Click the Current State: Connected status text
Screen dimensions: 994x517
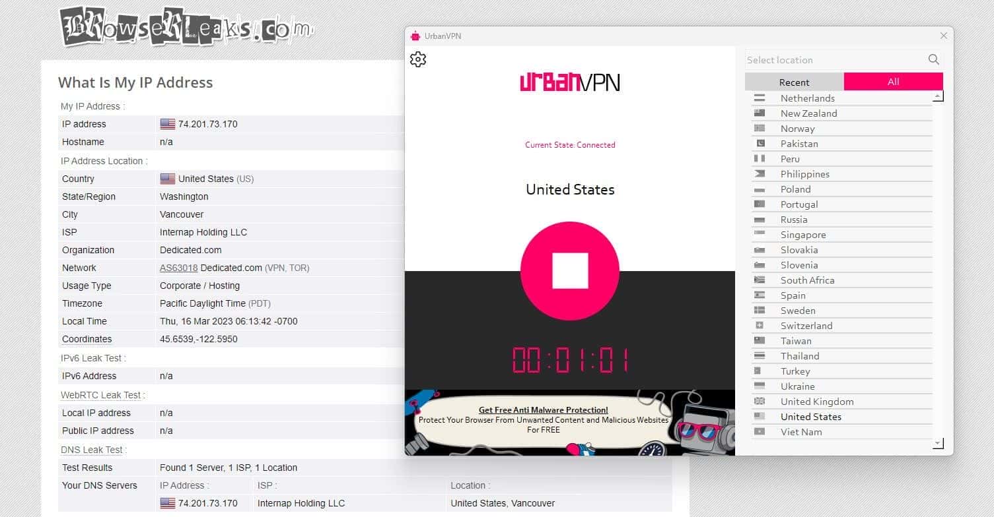[x=570, y=144]
